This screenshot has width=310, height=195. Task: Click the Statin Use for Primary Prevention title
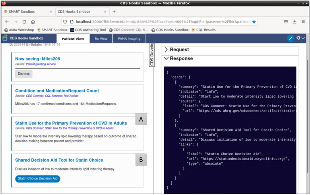tap(71, 123)
